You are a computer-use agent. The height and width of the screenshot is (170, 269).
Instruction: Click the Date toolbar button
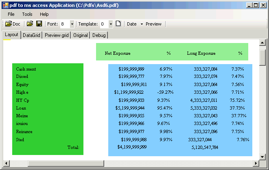pos(131,24)
